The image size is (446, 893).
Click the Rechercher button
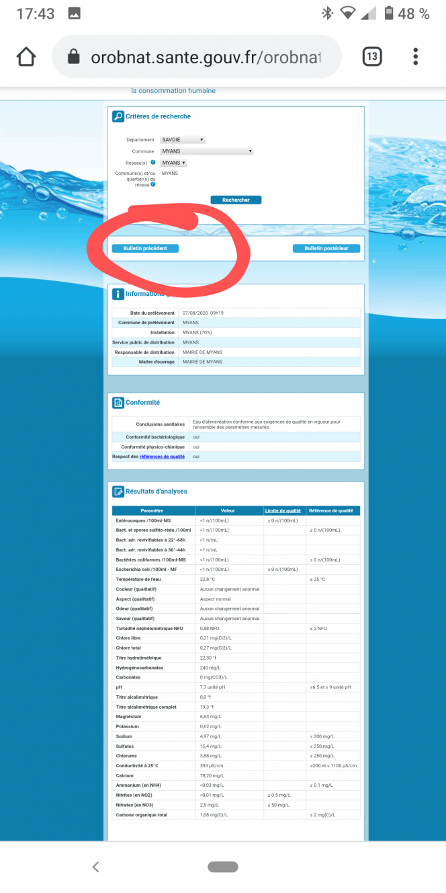pyautogui.click(x=236, y=200)
